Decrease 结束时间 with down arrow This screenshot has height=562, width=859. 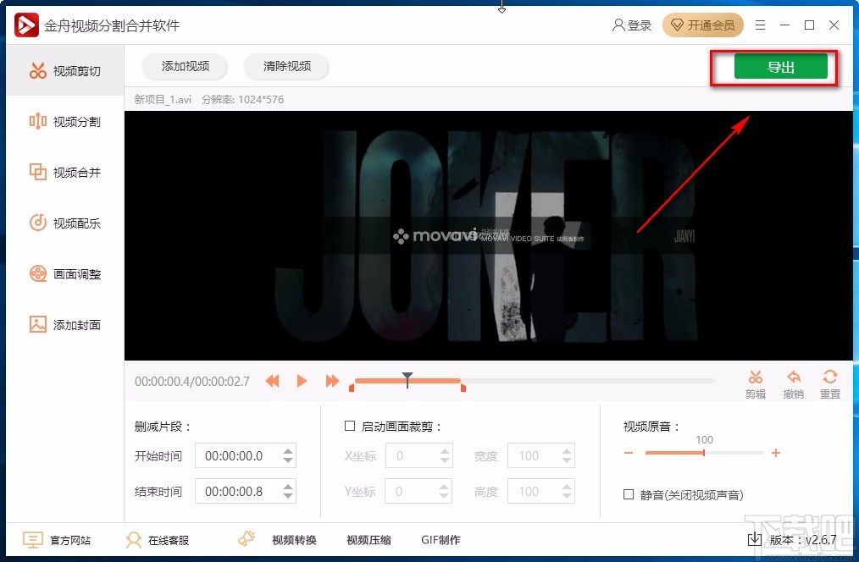288,496
